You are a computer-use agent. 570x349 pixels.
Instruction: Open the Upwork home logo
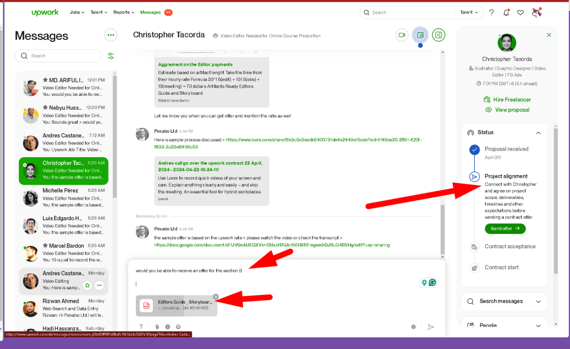[45, 12]
